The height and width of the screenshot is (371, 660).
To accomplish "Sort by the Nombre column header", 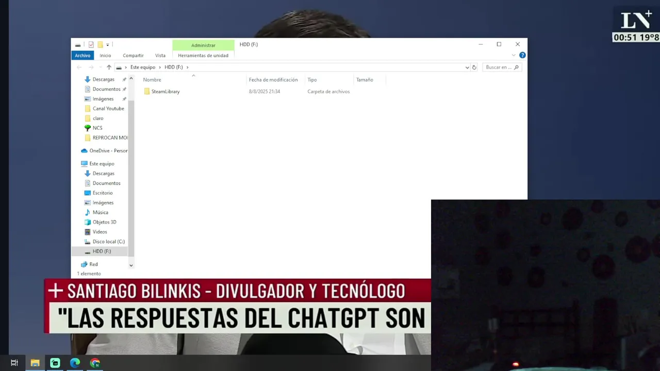I will pyautogui.click(x=152, y=80).
